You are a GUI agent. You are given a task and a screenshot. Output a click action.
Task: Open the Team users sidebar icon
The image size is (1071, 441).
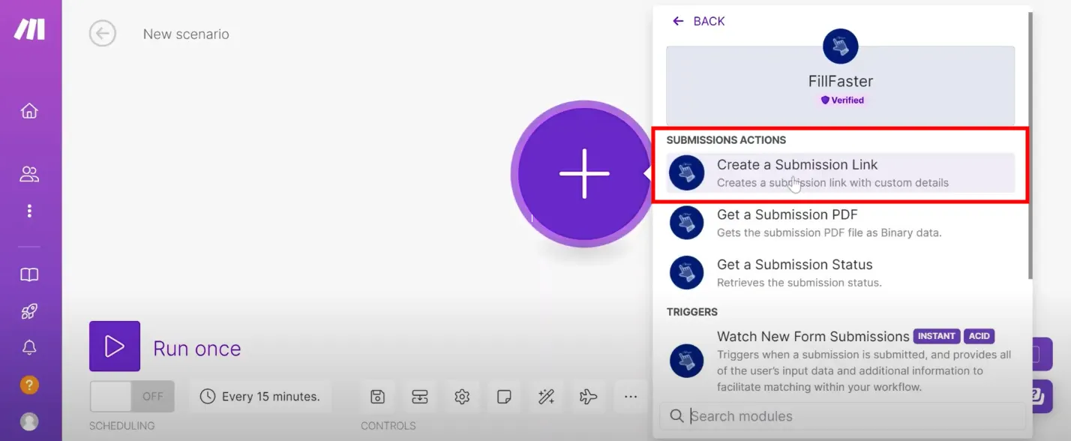pyautogui.click(x=29, y=175)
